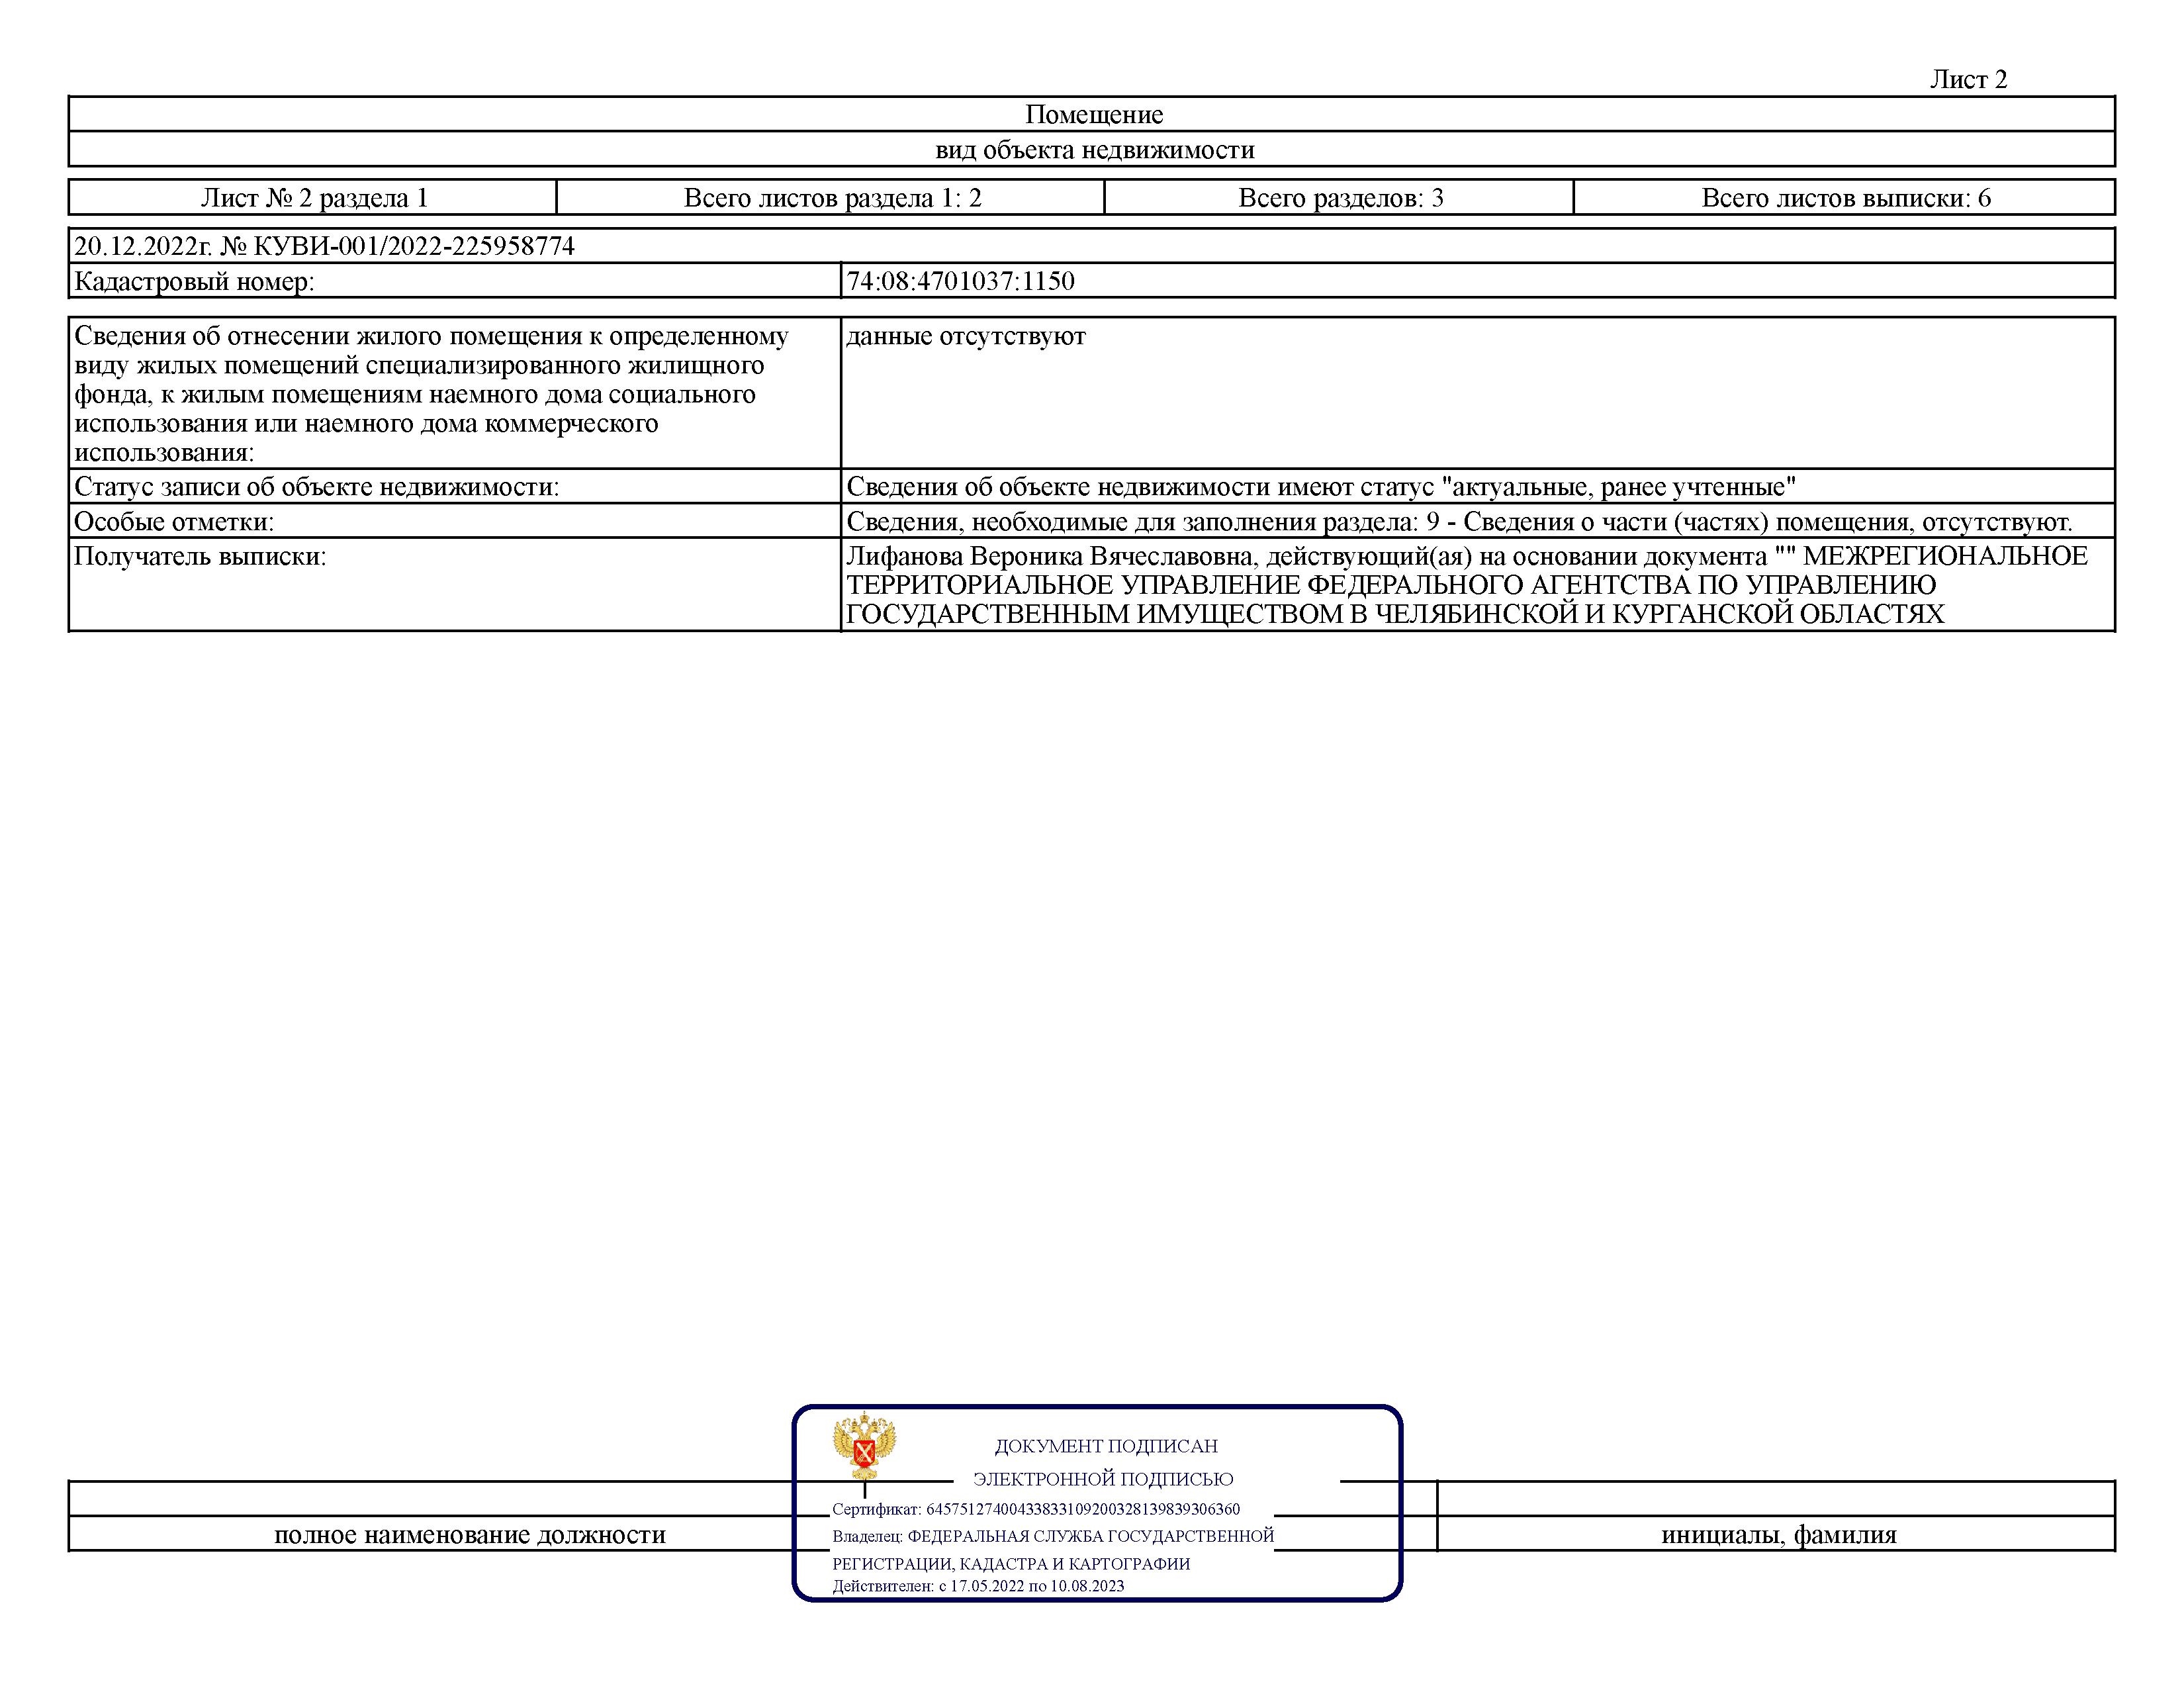Click 'Сведения об отнесении жилого помещения' label
The height and width of the screenshot is (1688, 2184).
click(x=431, y=393)
